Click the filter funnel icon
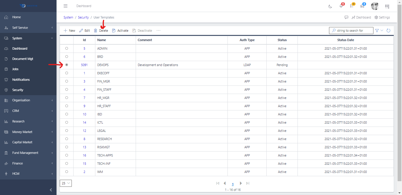 coord(377,31)
